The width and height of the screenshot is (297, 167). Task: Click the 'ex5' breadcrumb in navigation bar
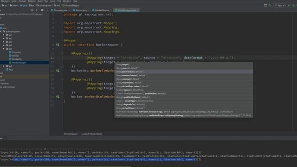point(57,6)
